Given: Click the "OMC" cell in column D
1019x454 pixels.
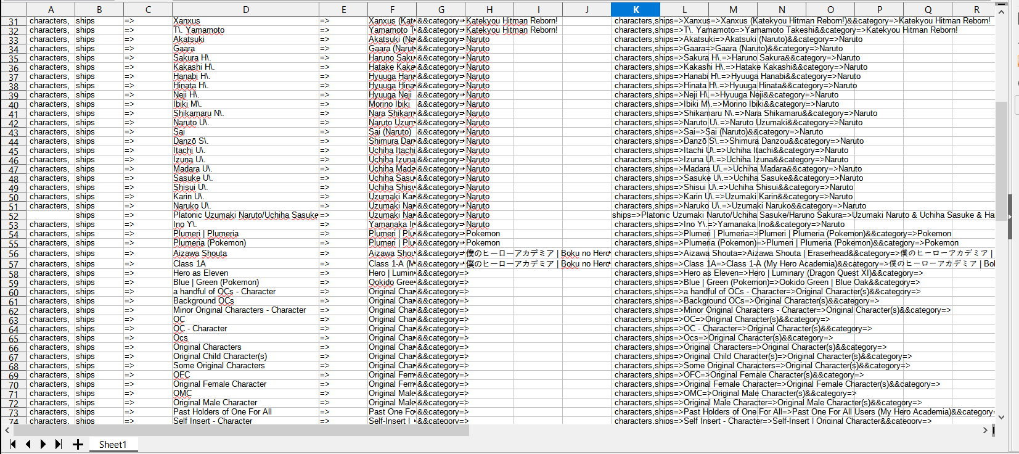Looking at the screenshot, I should tap(246, 394).
